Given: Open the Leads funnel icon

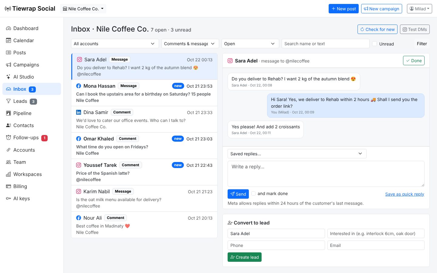Looking at the screenshot, I should coord(8,101).
